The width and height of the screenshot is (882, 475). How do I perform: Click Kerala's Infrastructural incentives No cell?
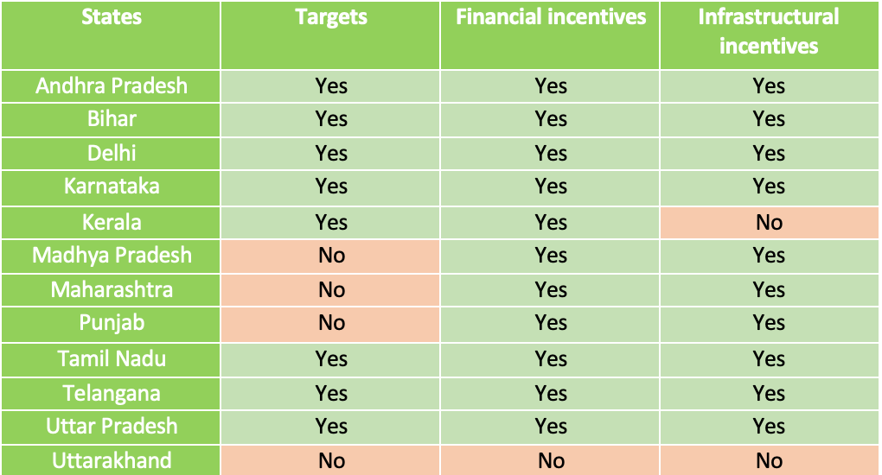[769, 223]
